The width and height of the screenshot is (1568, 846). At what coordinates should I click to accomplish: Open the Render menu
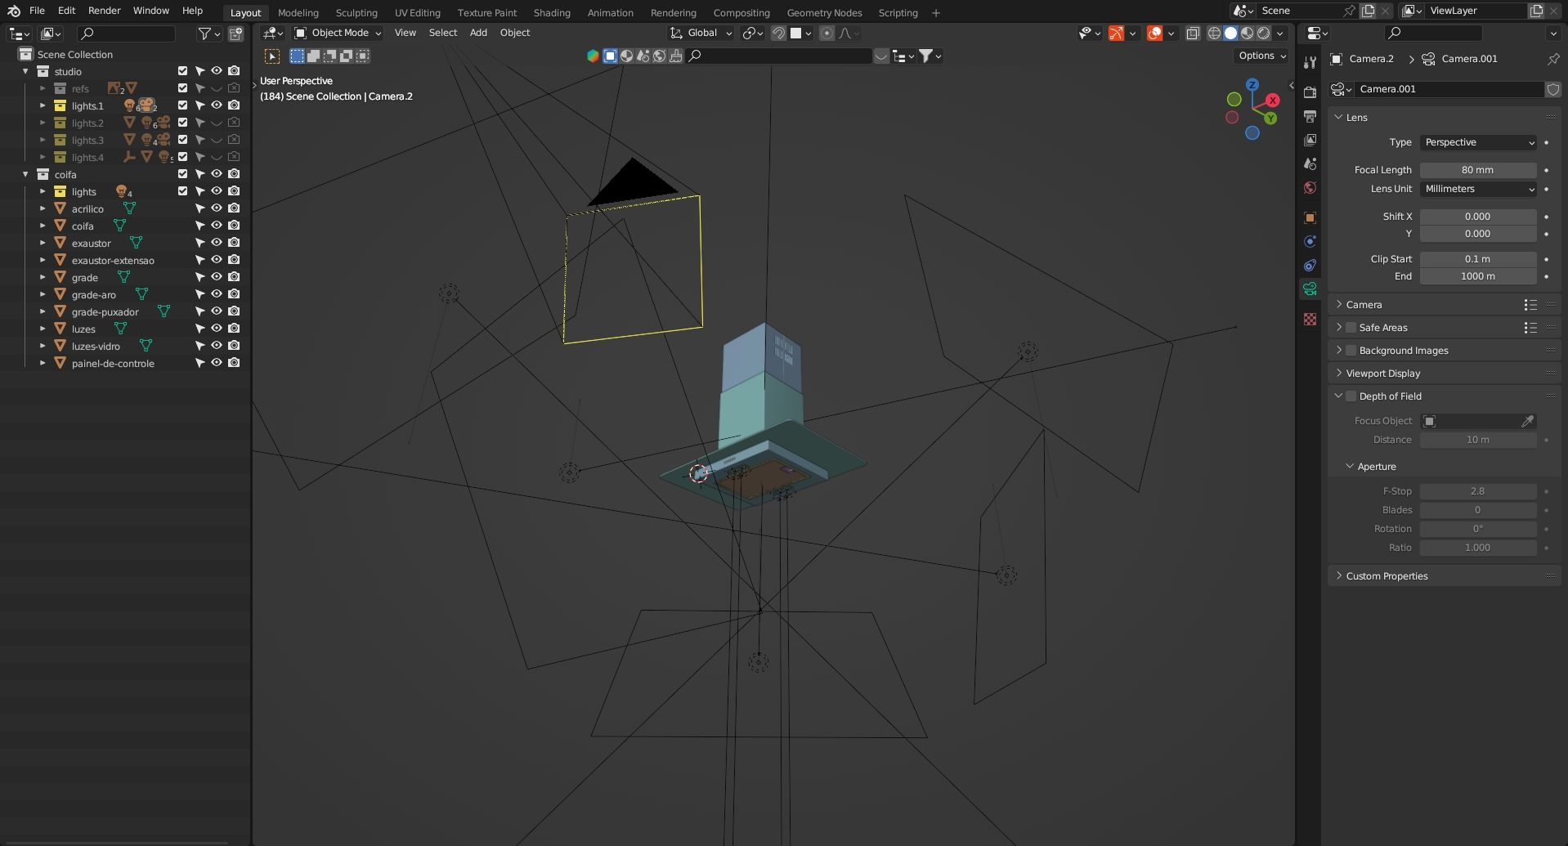(x=105, y=11)
